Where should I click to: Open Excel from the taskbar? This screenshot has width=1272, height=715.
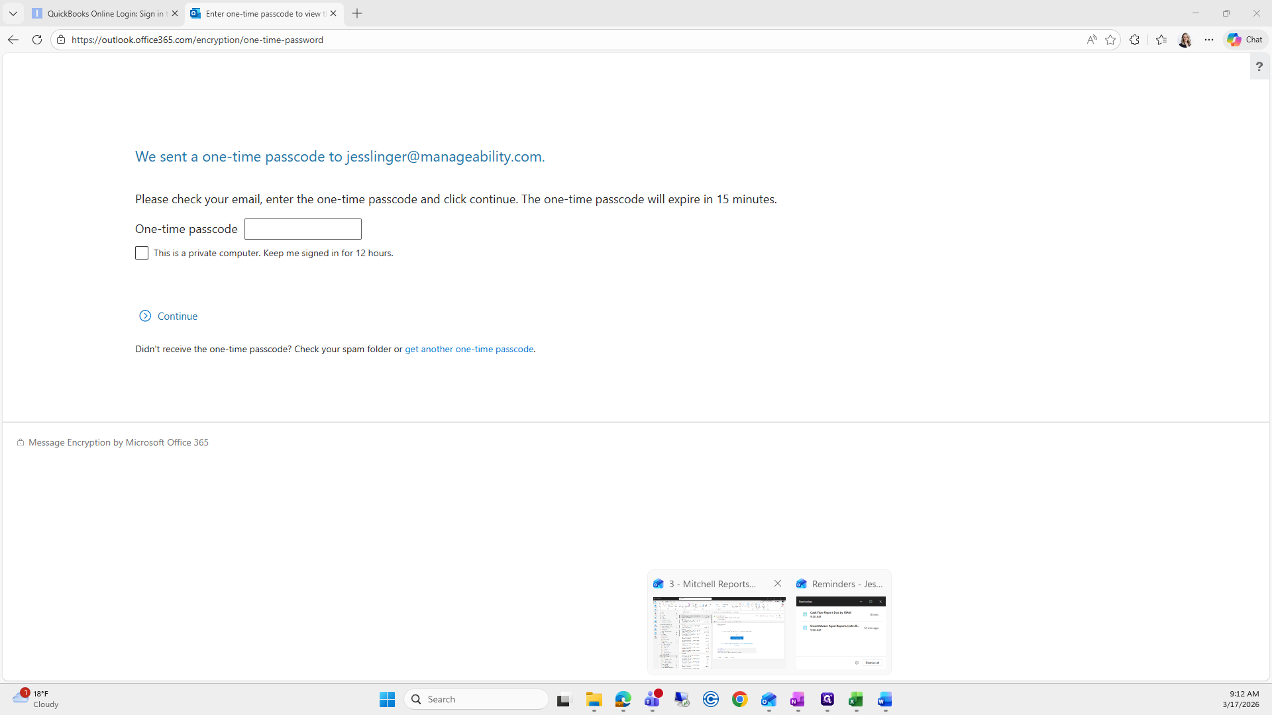[x=855, y=699]
